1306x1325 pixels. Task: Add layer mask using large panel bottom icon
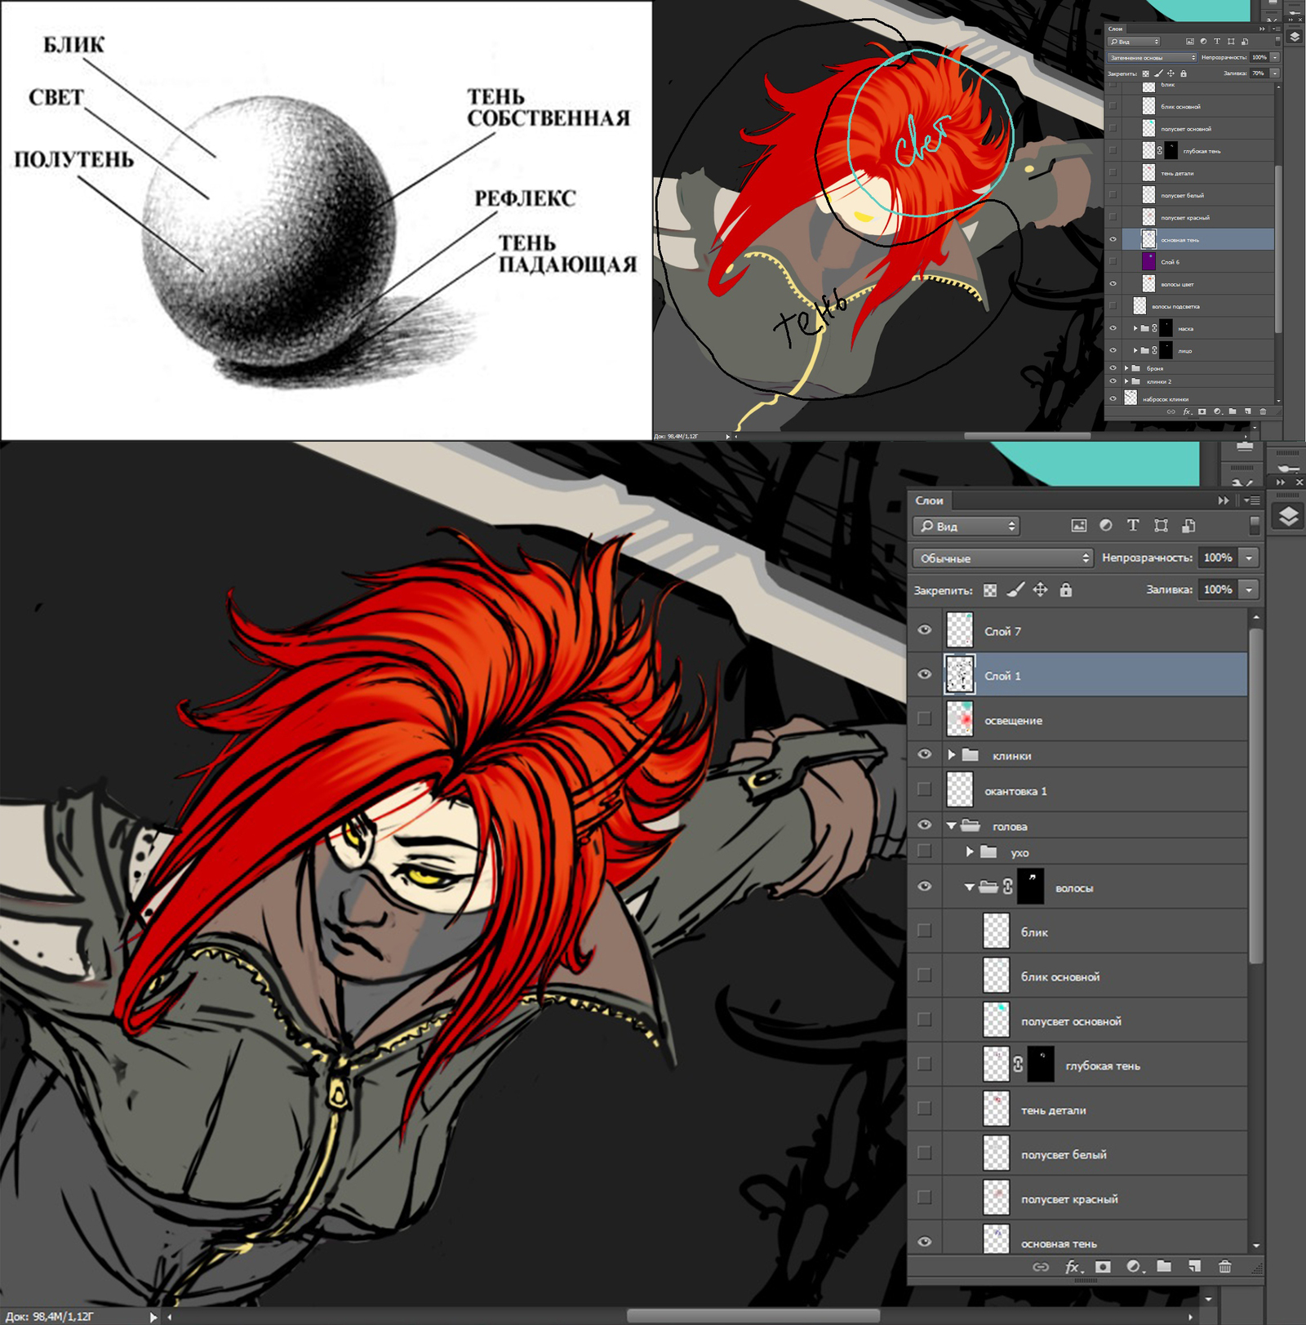pos(1103,1267)
